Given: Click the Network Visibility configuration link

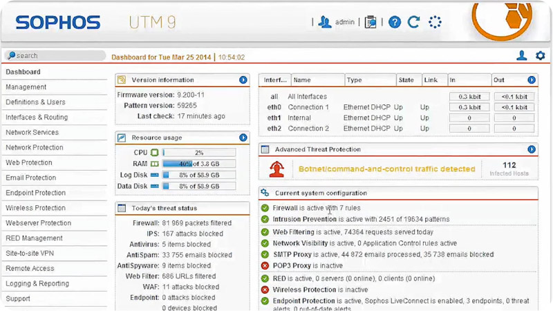Looking at the screenshot, I should [x=300, y=243].
